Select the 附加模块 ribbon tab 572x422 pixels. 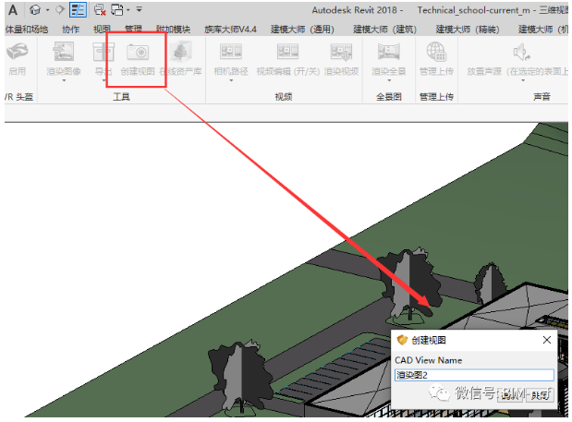click(x=174, y=30)
